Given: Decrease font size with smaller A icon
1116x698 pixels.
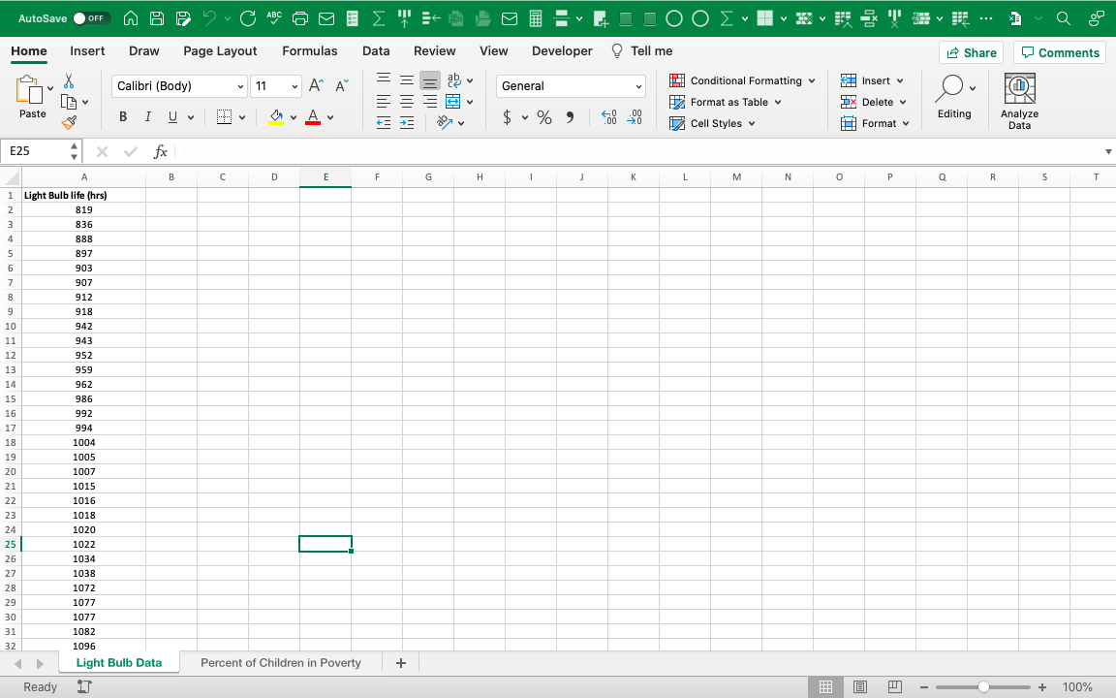Looking at the screenshot, I should [x=342, y=86].
